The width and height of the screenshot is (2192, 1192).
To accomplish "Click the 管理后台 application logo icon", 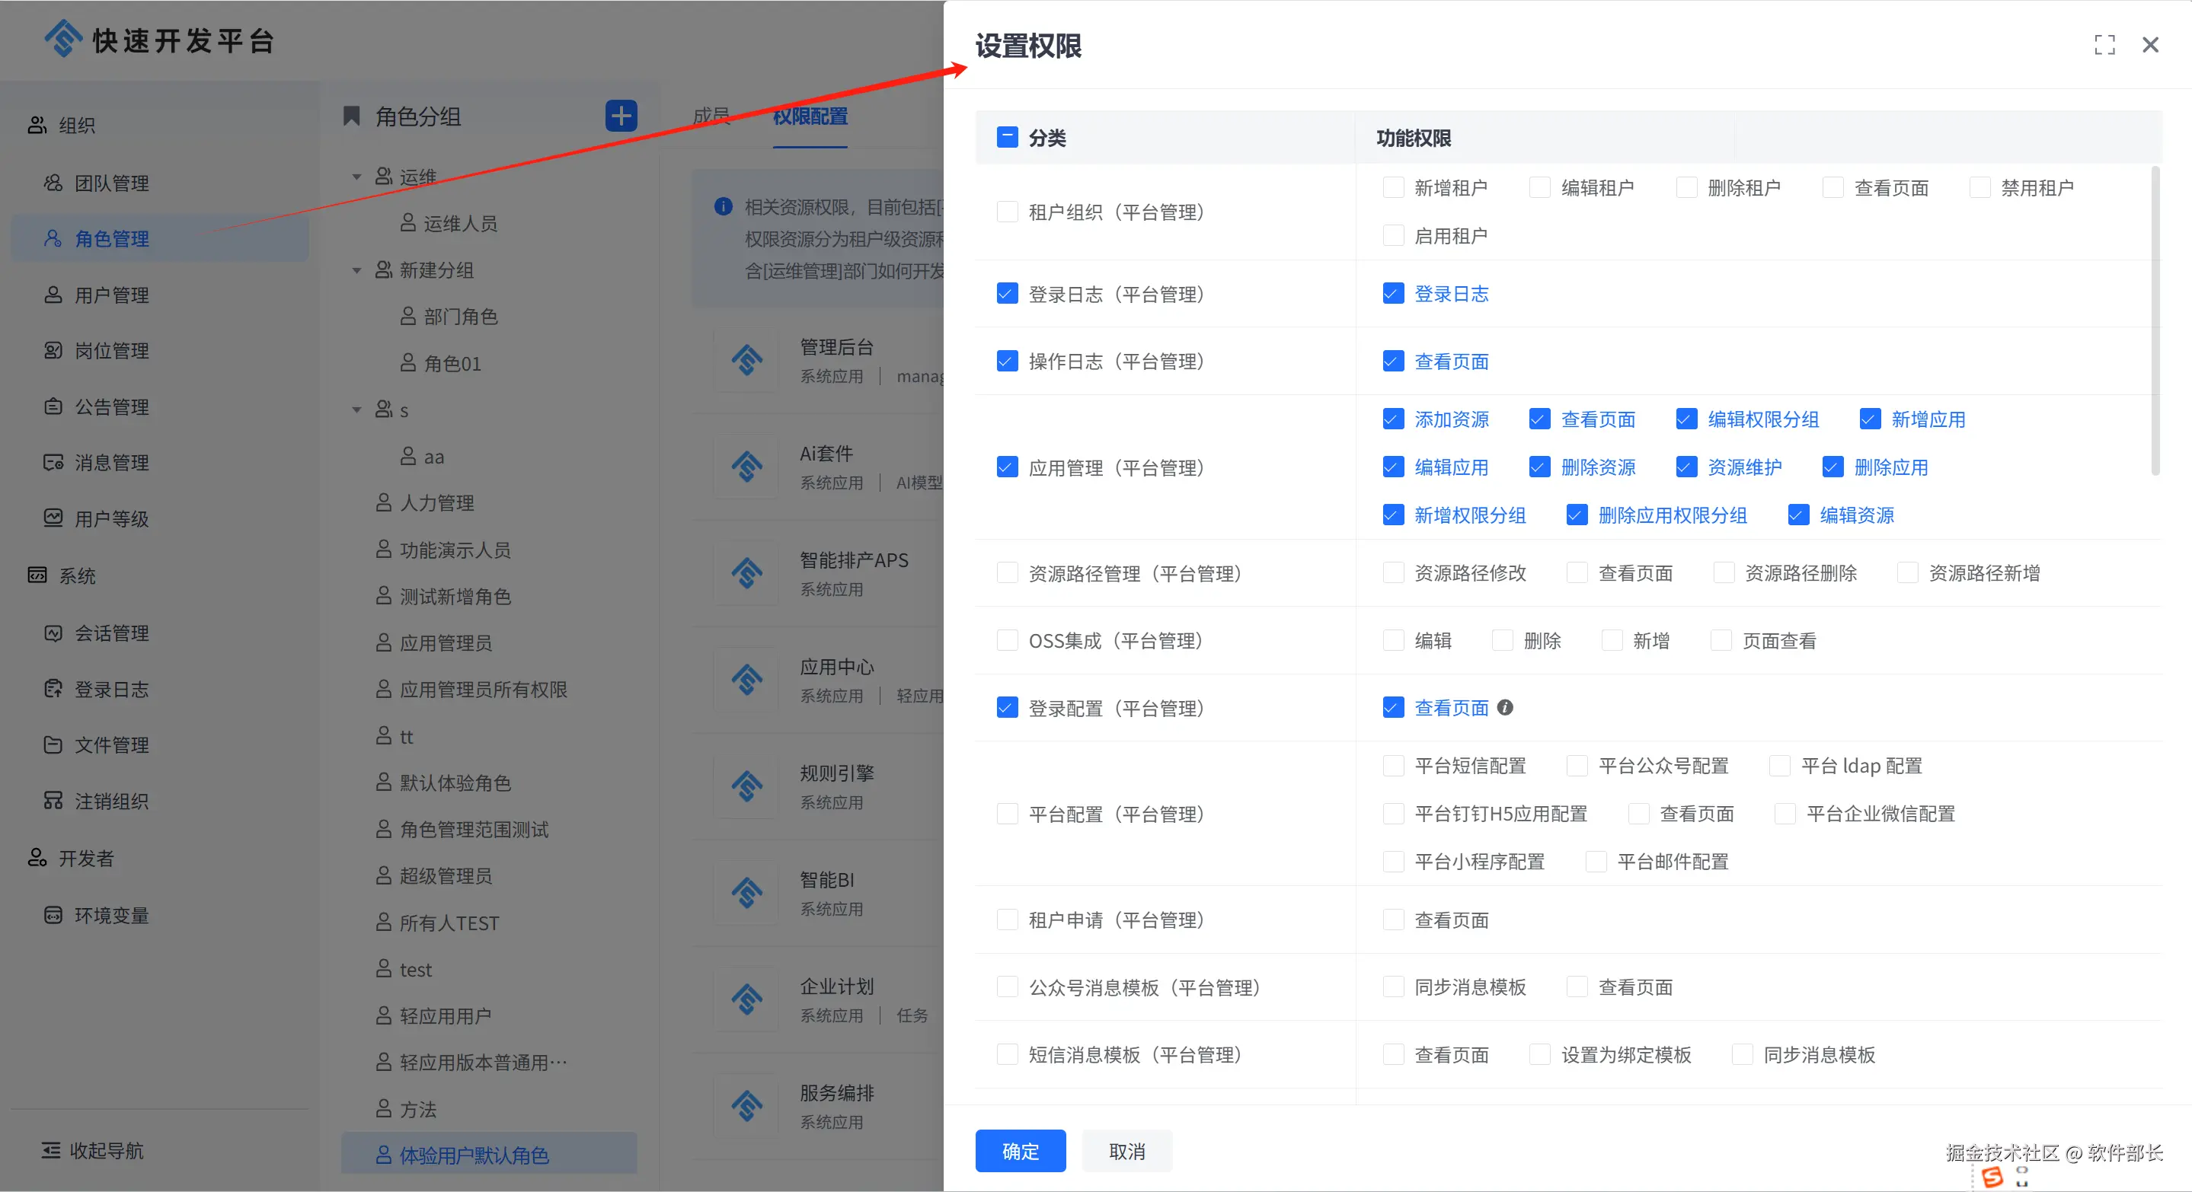I will 746,361.
